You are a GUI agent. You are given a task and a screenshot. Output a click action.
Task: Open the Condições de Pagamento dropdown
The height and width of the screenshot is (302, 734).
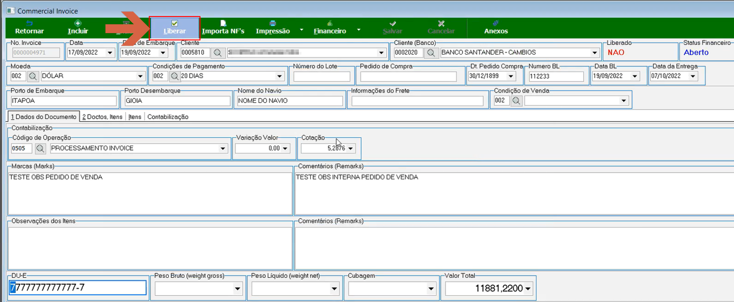pyautogui.click(x=280, y=76)
